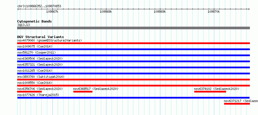Screen dimensions: 258x115
Task: Click the esv3893760 (Suktitipat2014) label
Action: pyautogui.click(x=41, y=77)
